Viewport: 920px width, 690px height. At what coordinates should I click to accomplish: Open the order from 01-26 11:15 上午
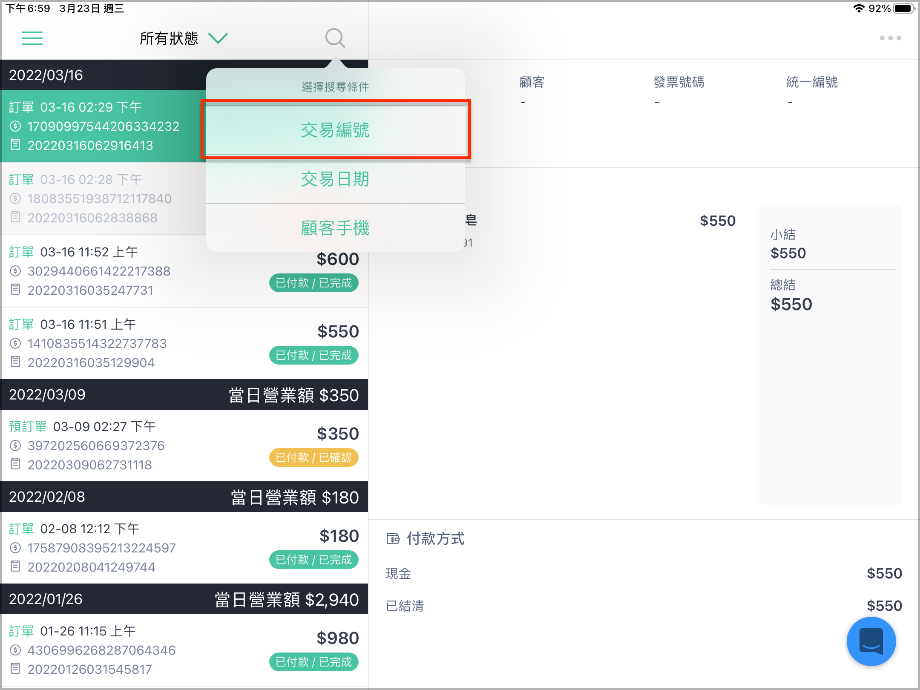[184, 650]
